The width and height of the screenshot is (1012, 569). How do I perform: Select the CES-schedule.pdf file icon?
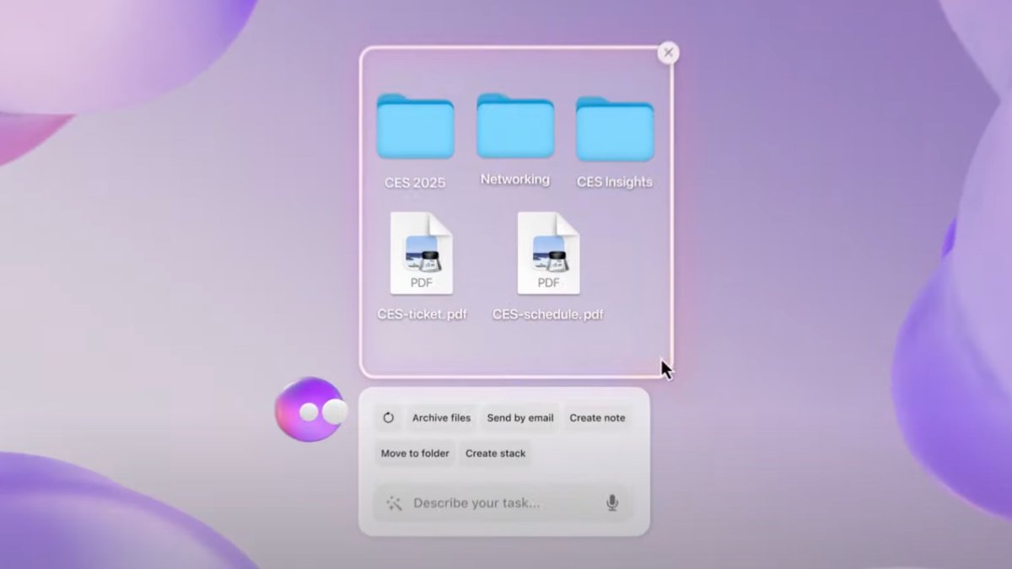tap(548, 253)
